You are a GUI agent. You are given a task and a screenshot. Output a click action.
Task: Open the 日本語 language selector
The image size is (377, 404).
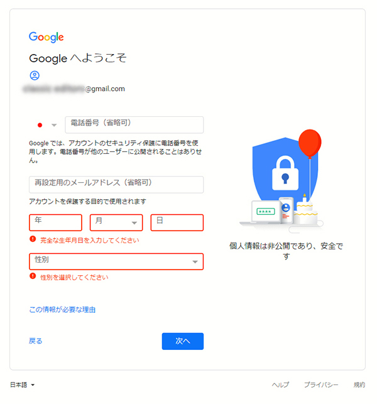point(22,385)
